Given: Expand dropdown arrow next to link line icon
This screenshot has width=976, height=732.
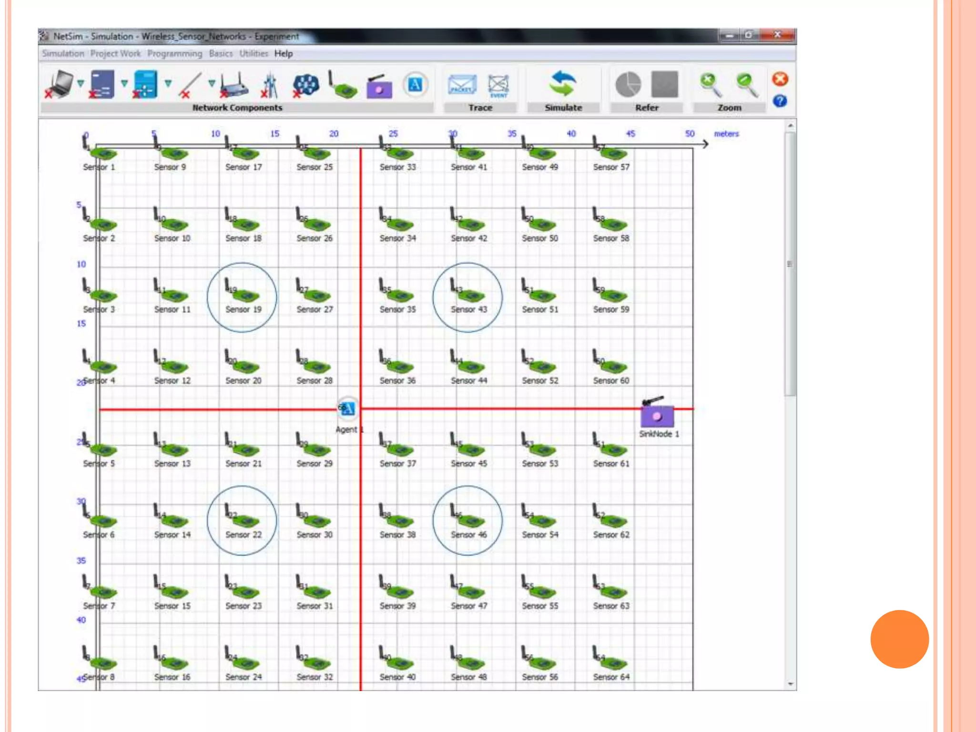Looking at the screenshot, I should tap(212, 84).
